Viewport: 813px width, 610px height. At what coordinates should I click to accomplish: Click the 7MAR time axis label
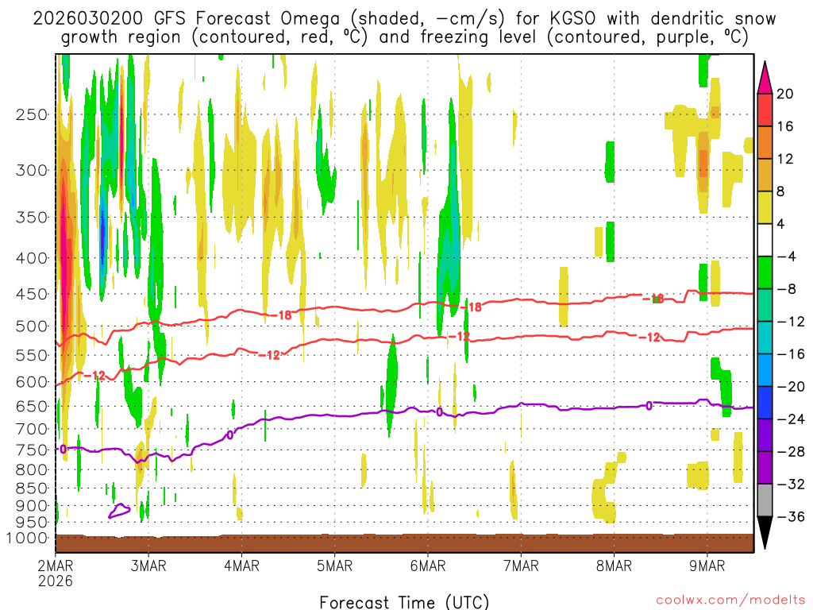point(521,566)
